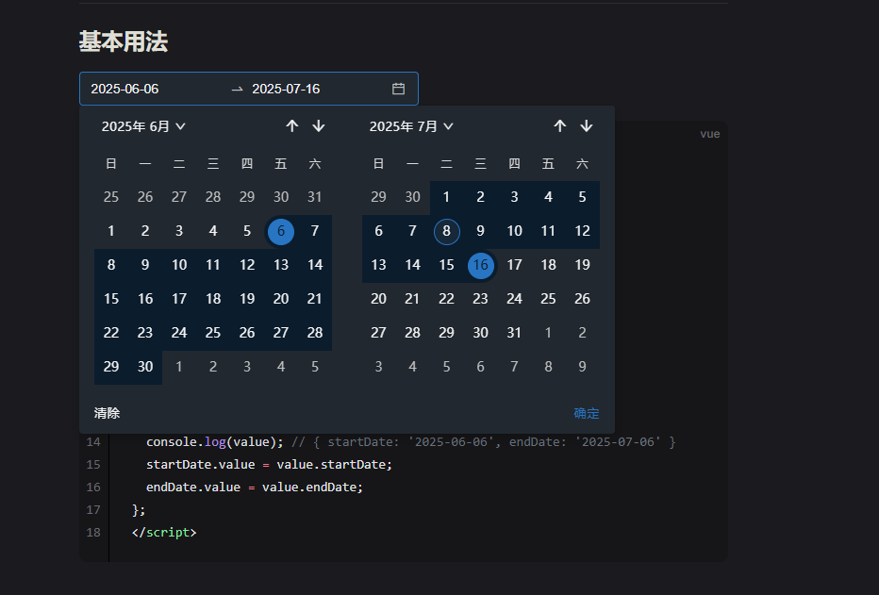Click the calendar icon in date input
The image size is (879, 595).
[398, 89]
